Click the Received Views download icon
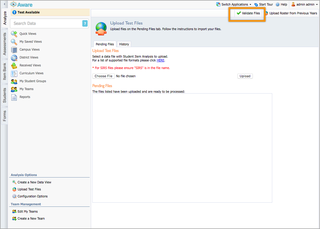Screen dimensions: 320x229 pyautogui.click(x=14, y=66)
